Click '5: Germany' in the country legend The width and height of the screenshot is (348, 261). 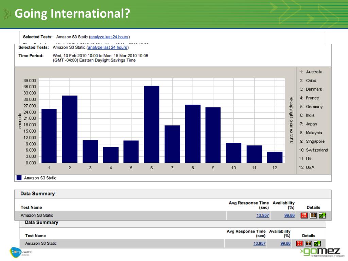(x=311, y=106)
